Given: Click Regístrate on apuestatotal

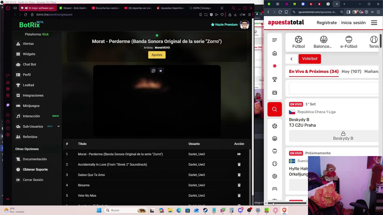Looking at the screenshot, I should pos(327,23).
